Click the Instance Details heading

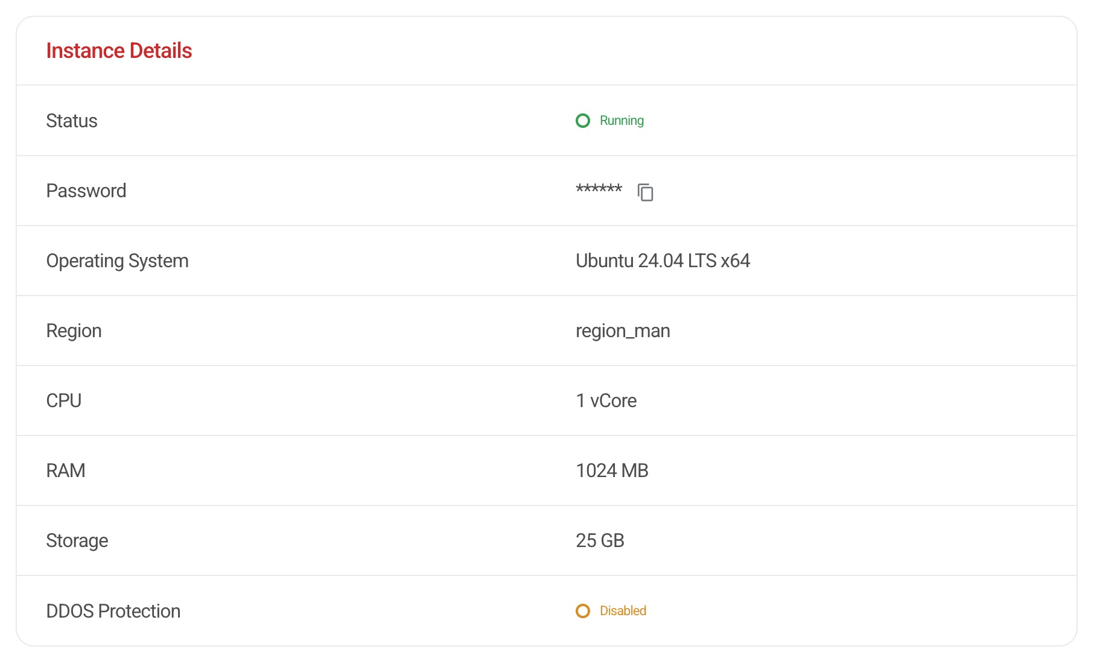(119, 51)
